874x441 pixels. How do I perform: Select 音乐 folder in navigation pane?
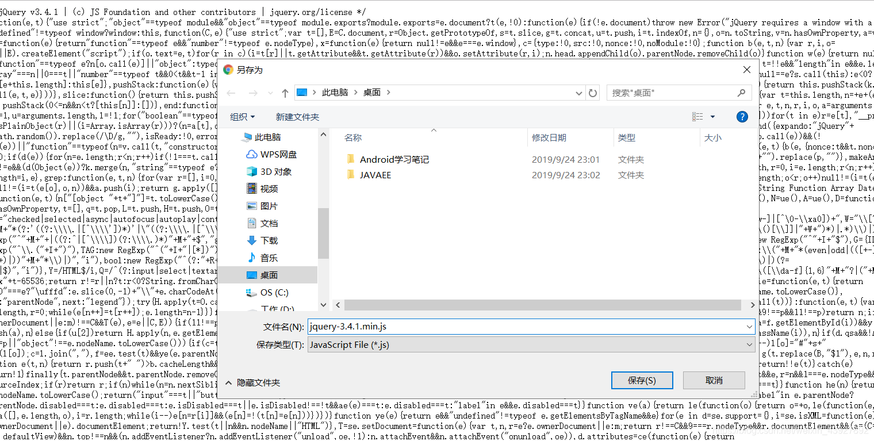(269, 258)
